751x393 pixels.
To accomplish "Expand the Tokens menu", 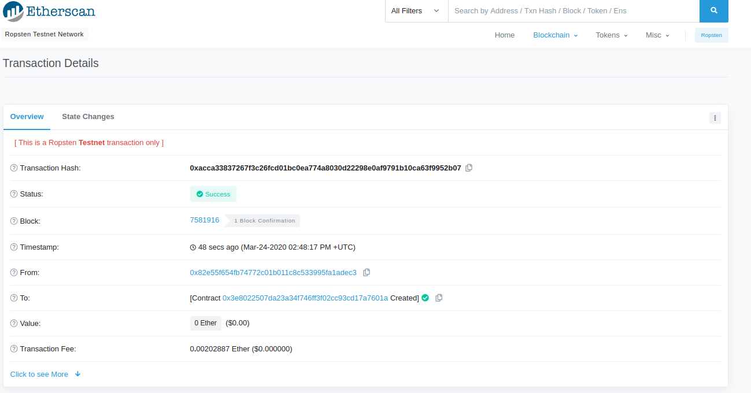I will click(612, 35).
